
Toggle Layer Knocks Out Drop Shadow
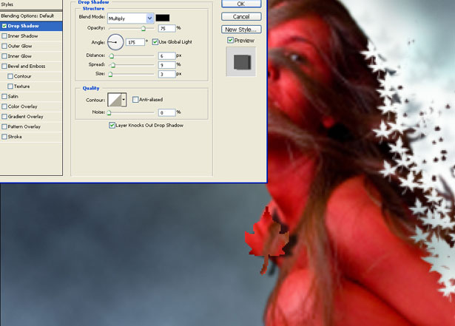coord(112,125)
